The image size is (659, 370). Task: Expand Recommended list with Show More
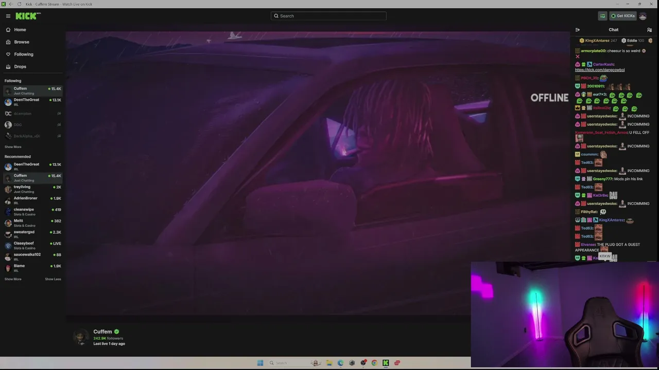click(x=13, y=279)
